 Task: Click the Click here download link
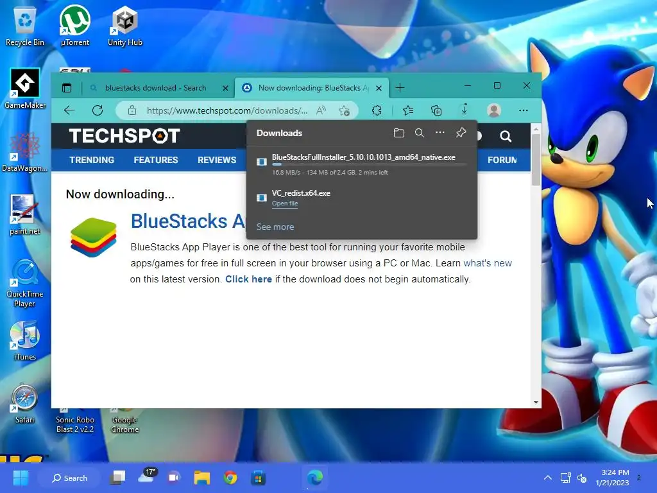point(248,279)
